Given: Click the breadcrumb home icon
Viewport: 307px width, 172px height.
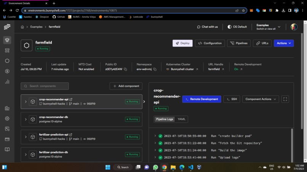Looking at the screenshot, I should 22,27.
